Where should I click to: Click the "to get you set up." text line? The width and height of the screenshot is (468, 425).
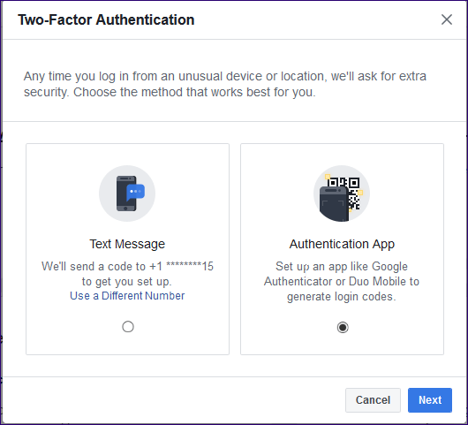[x=127, y=281]
